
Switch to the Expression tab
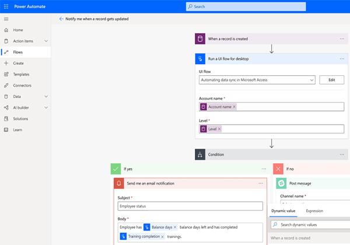pos(314,211)
